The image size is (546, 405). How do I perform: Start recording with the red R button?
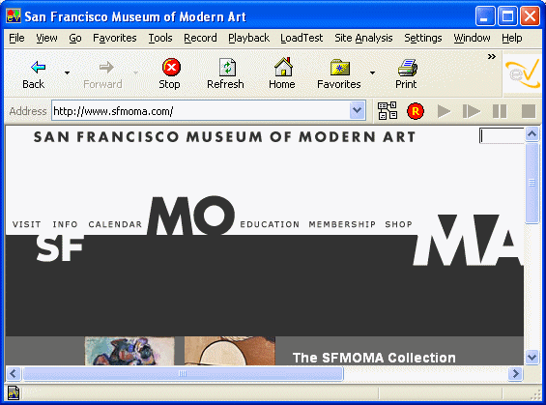416,111
